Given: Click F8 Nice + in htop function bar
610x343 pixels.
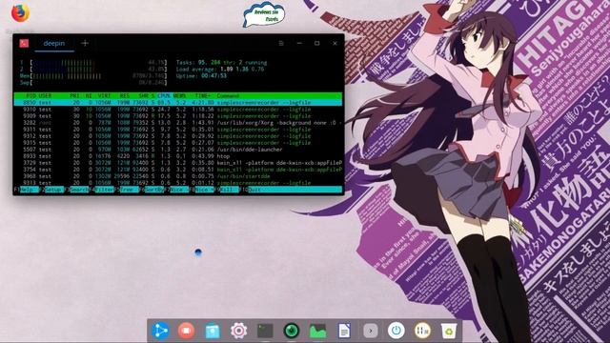Looking at the screenshot, I should (202, 190).
